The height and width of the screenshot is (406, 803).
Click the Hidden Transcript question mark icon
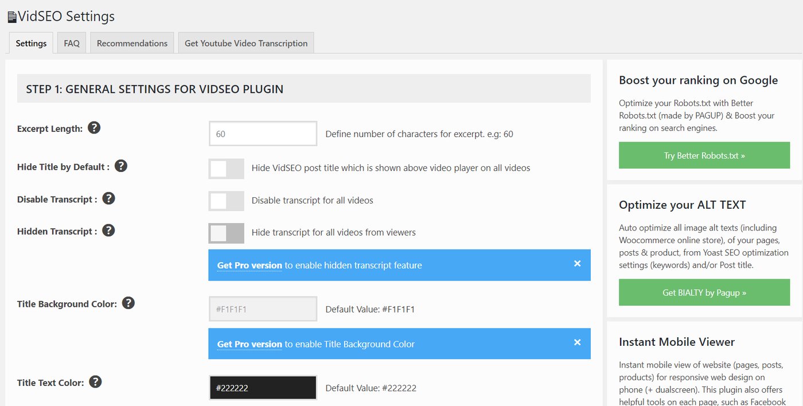[x=108, y=230]
